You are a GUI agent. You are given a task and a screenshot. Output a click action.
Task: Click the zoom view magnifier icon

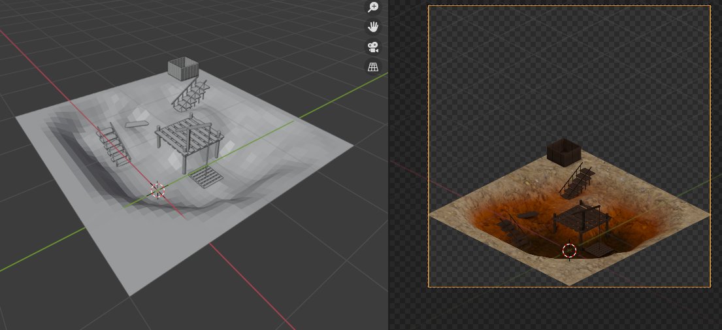(x=373, y=7)
